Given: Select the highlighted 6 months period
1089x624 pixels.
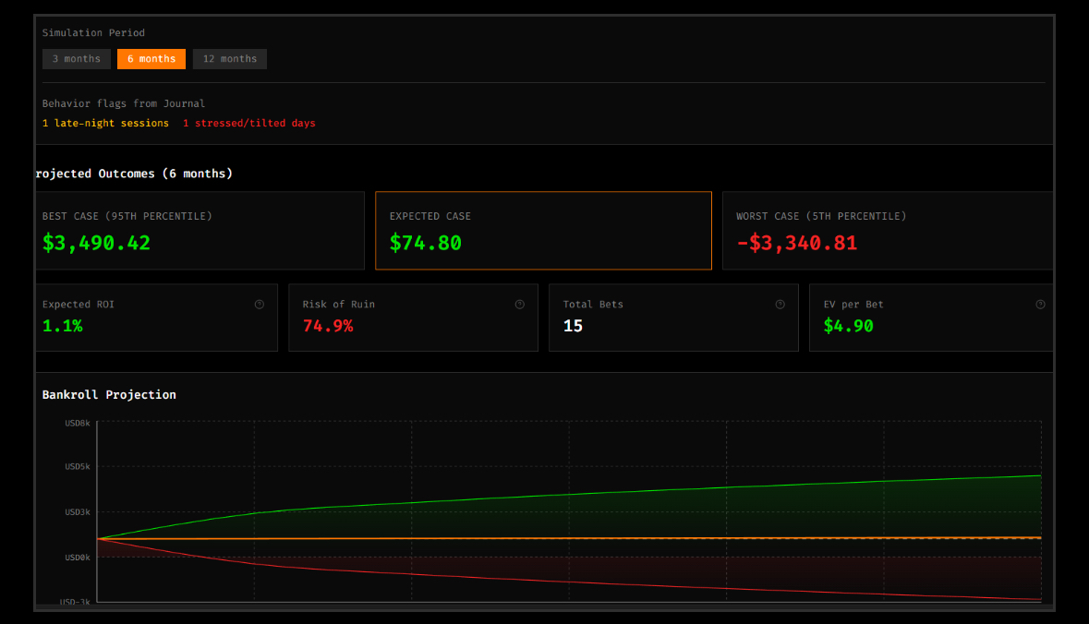Looking at the screenshot, I should (x=151, y=58).
